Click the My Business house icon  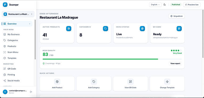tap(5, 34)
